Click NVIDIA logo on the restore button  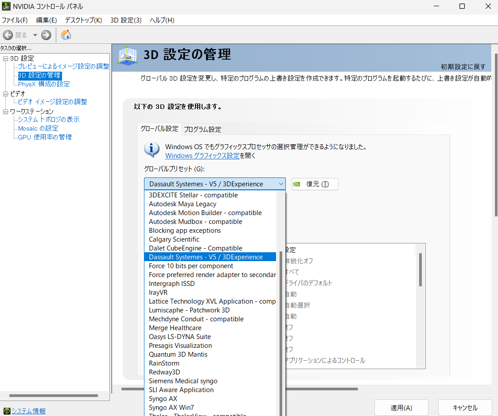(x=297, y=184)
